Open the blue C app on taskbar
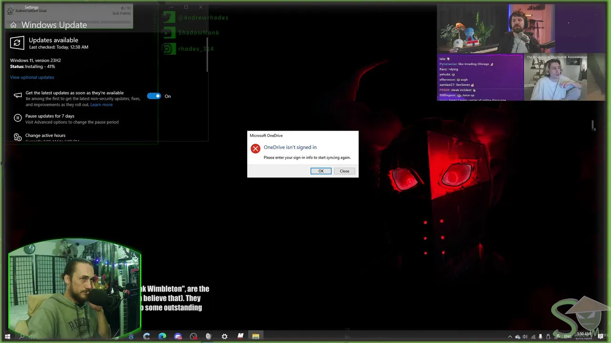The width and height of the screenshot is (611, 343). 147,336
